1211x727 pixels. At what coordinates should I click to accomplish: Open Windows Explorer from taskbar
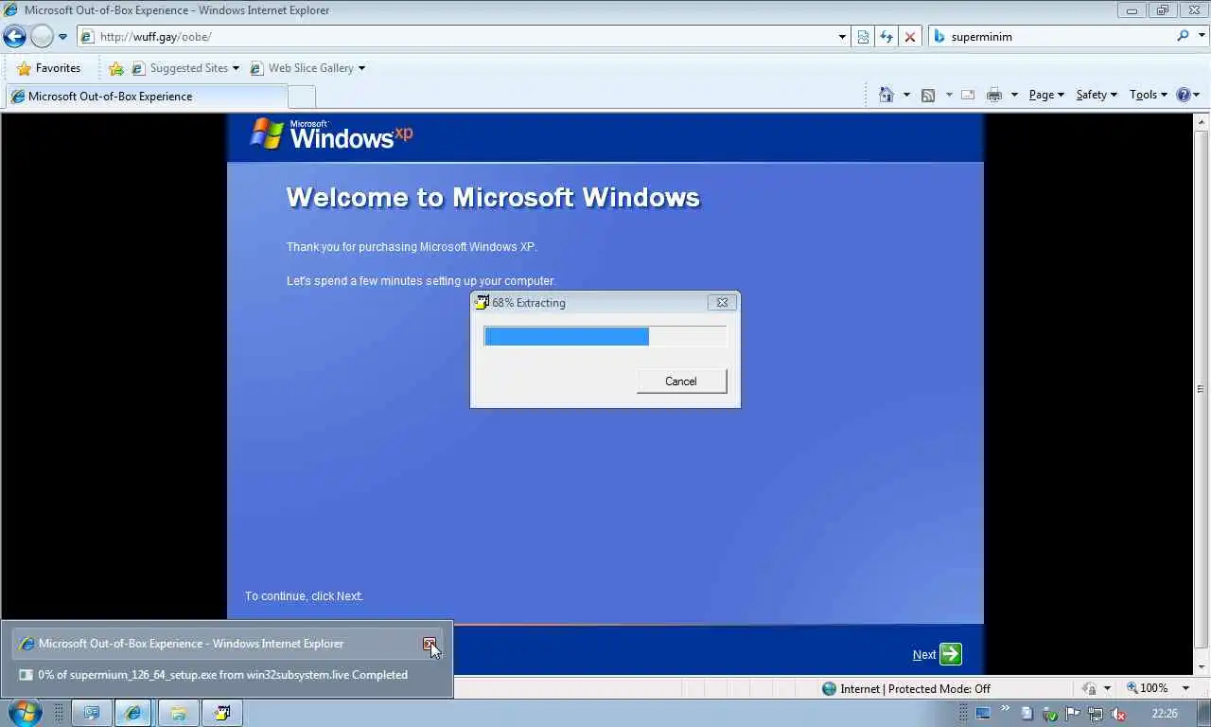pyautogui.click(x=178, y=713)
